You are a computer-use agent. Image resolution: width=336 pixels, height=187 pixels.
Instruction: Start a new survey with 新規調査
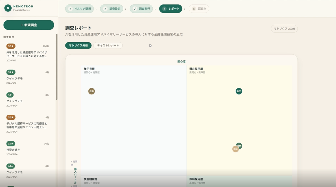(x=29, y=25)
